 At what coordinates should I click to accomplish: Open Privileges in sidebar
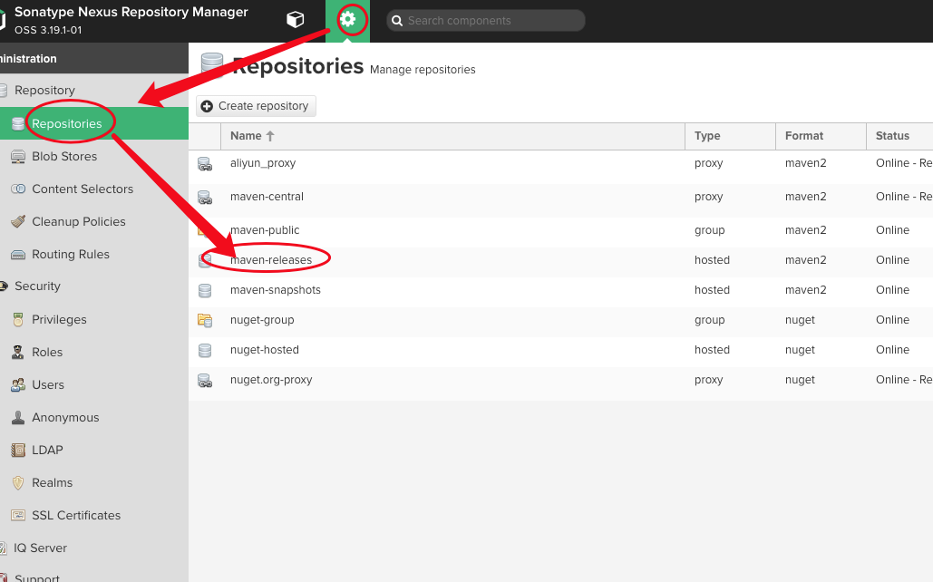pos(94,320)
